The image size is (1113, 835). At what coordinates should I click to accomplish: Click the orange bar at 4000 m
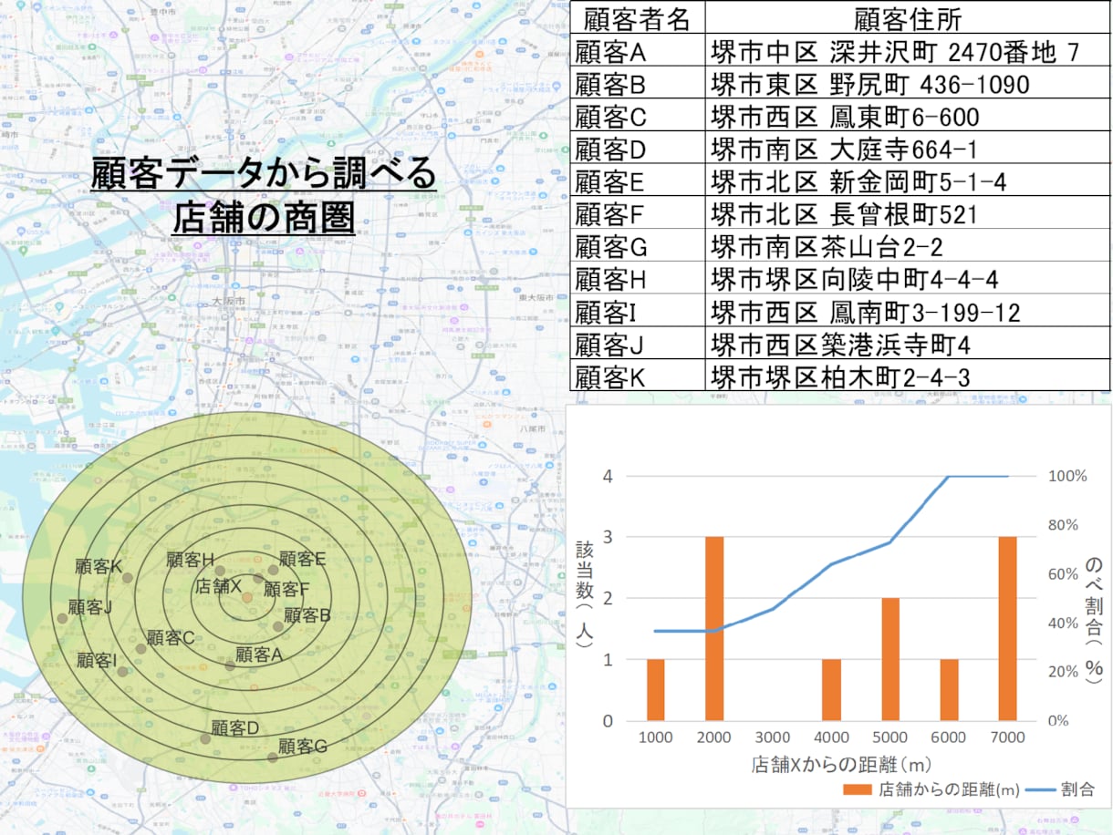831,689
